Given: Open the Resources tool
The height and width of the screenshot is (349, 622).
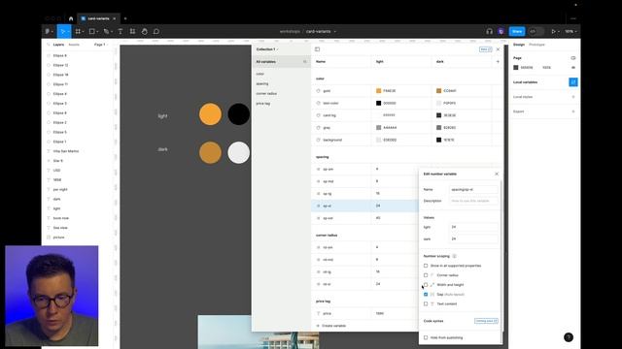Looking at the screenshot, I should pyautogui.click(x=132, y=31).
